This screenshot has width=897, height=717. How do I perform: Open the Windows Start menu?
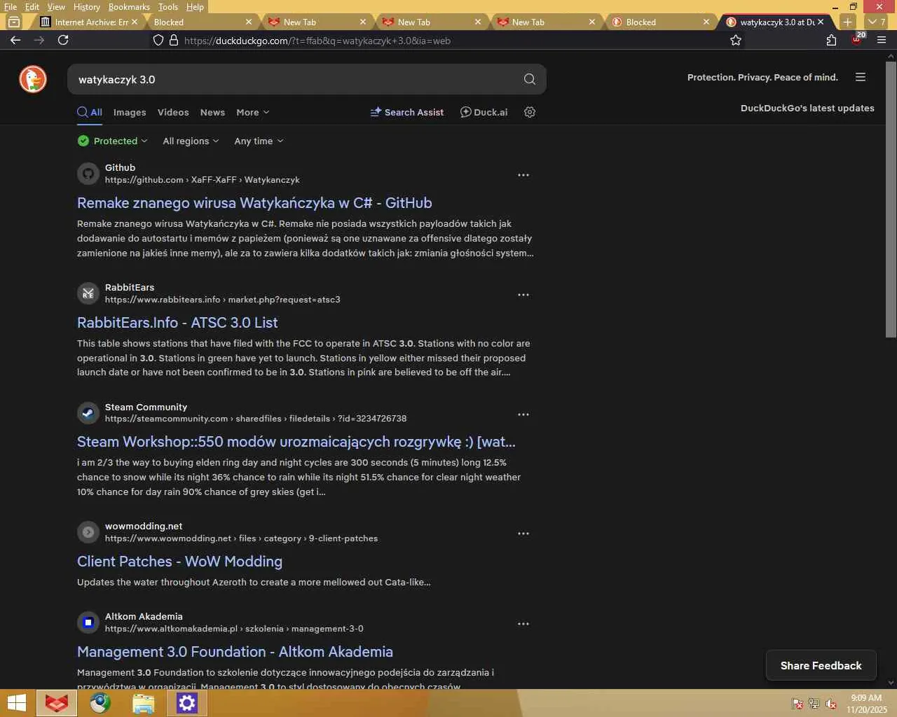click(16, 703)
